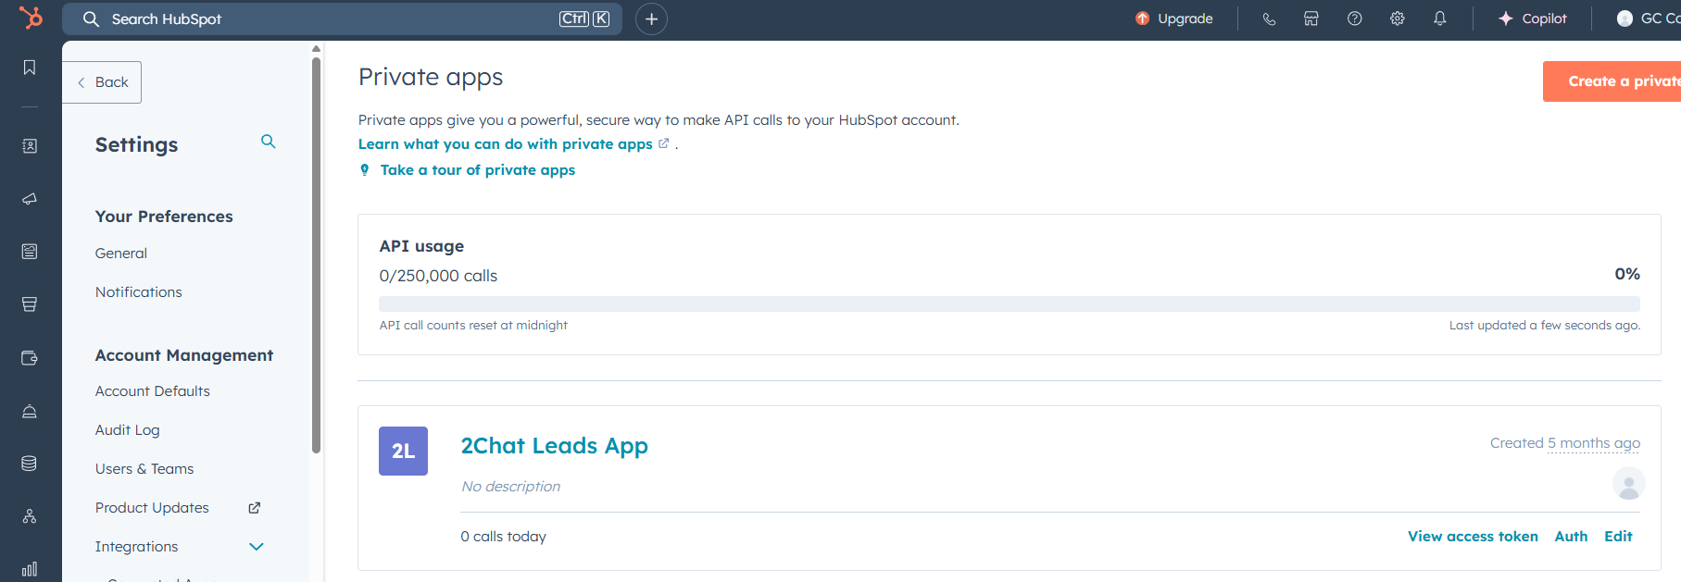
Task: Click the '0/250,000 calls' text
Action: point(438,276)
